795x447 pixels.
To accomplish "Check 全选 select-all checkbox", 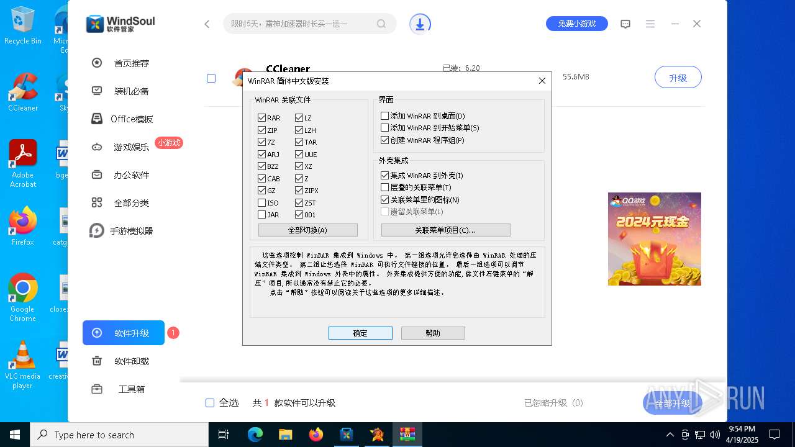I will point(210,403).
